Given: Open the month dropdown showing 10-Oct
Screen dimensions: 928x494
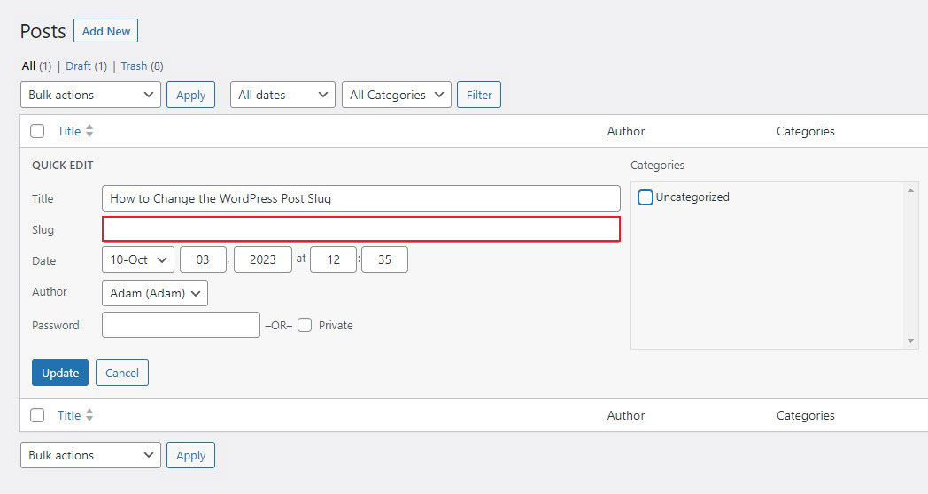Looking at the screenshot, I should pos(138,259).
